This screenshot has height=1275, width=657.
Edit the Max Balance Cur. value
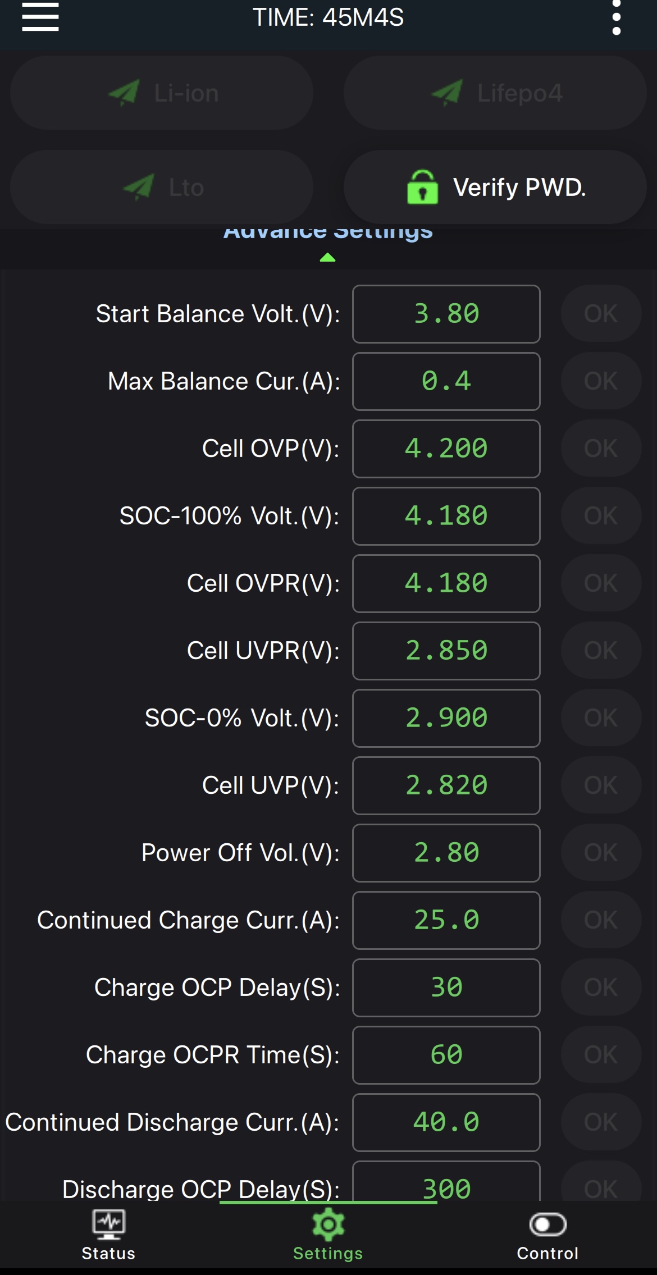click(446, 381)
